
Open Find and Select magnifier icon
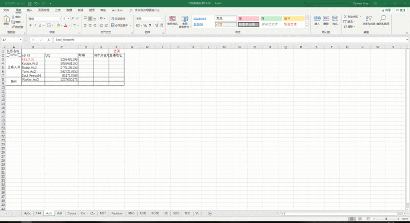pyautogui.click(x=383, y=18)
